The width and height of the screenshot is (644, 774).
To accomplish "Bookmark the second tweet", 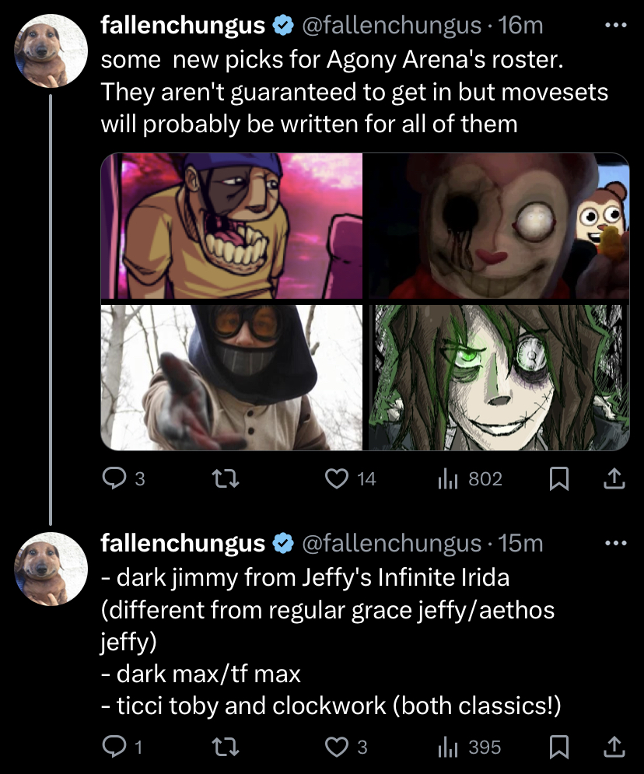I will 558,748.
